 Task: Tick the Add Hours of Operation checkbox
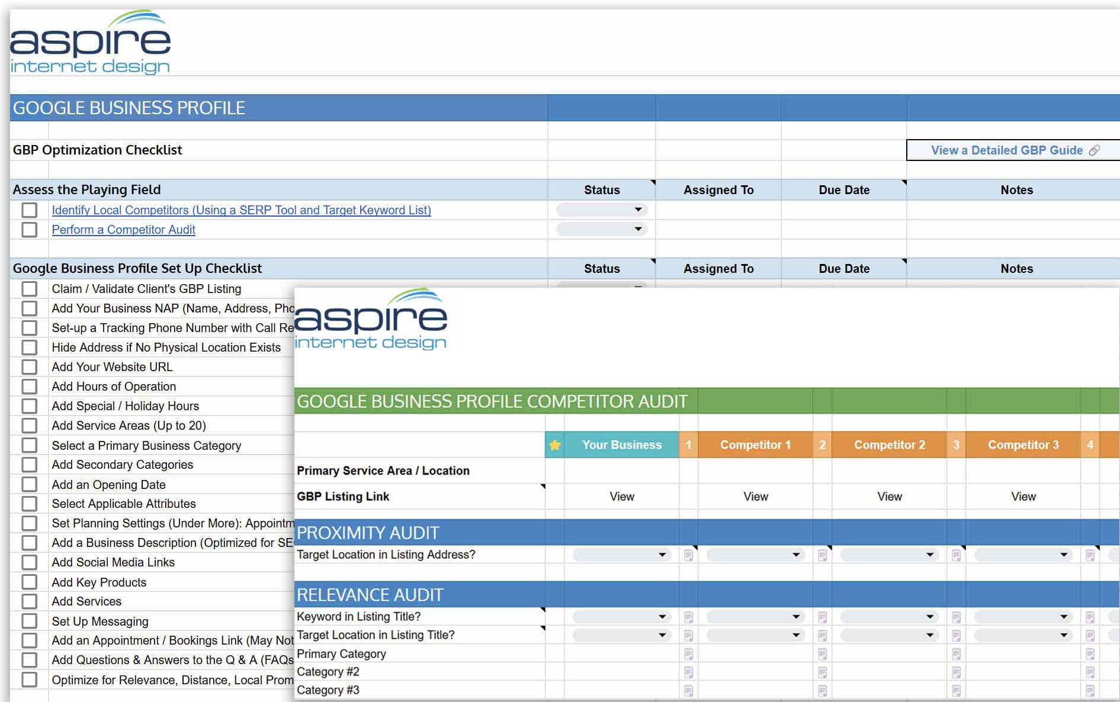[x=29, y=387]
